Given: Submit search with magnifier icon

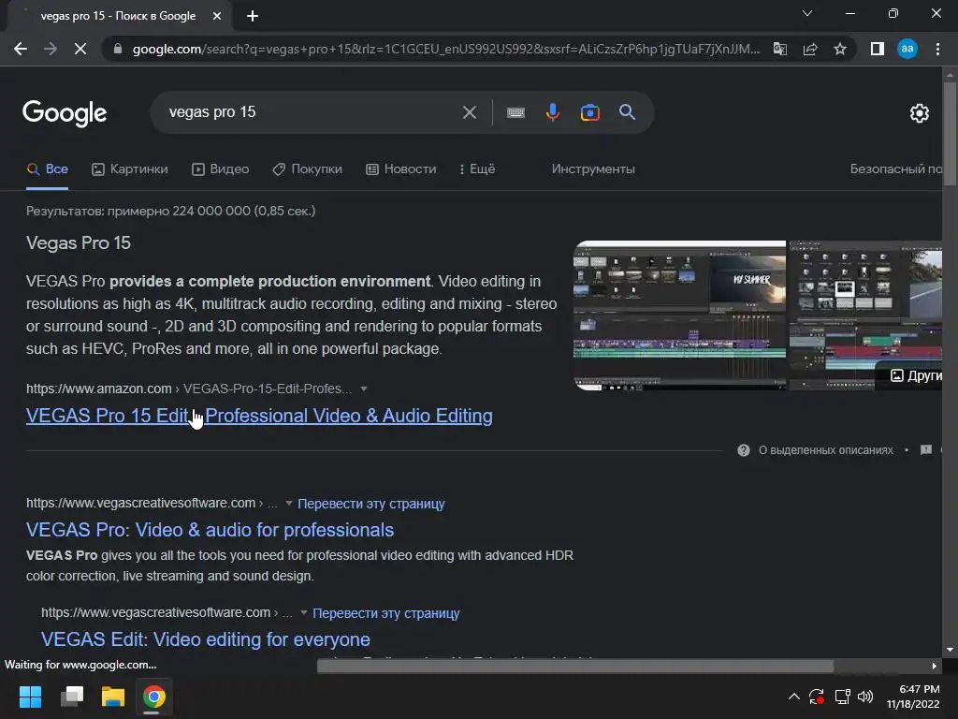Looking at the screenshot, I should (x=627, y=112).
